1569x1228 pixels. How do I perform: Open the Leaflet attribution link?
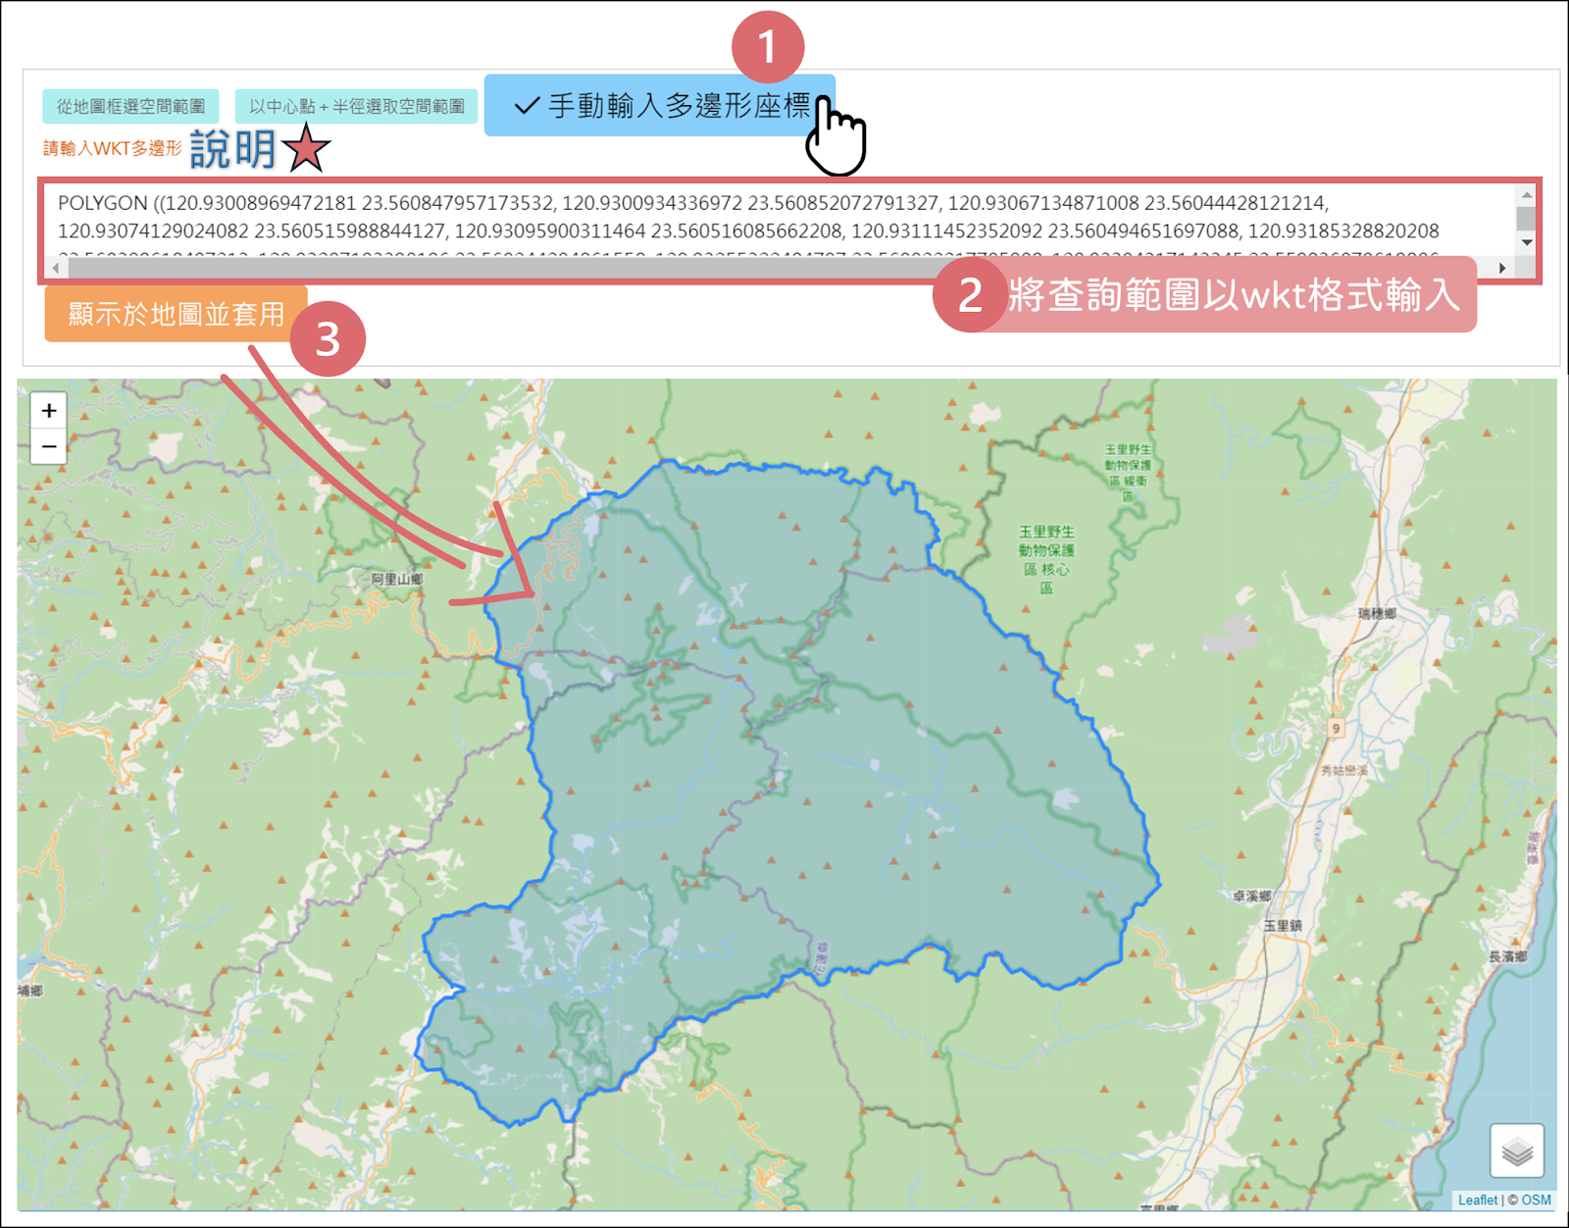click(1477, 1200)
